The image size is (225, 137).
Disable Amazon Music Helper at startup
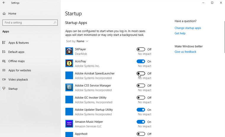pyautogui.click(x=141, y=122)
